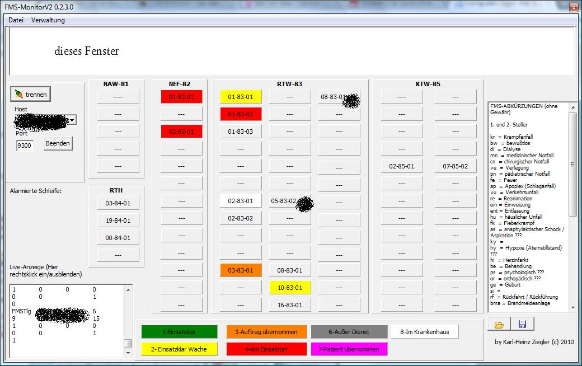The height and width of the screenshot is (366, 582).
Task: Click orange vehicle button 03-83-01
Action: [x=241, y=270]
